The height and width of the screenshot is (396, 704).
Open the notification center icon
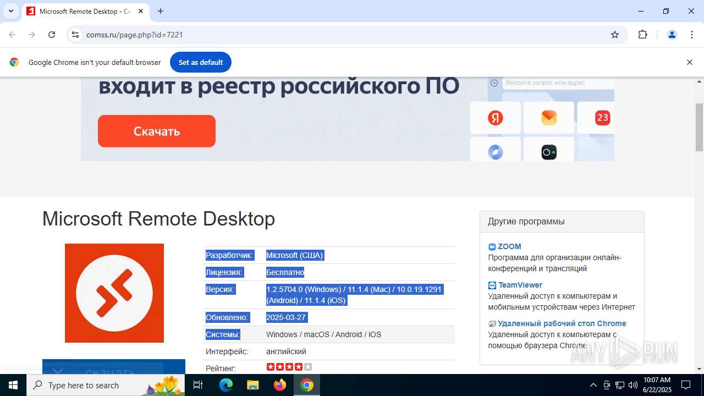point(686,385)
